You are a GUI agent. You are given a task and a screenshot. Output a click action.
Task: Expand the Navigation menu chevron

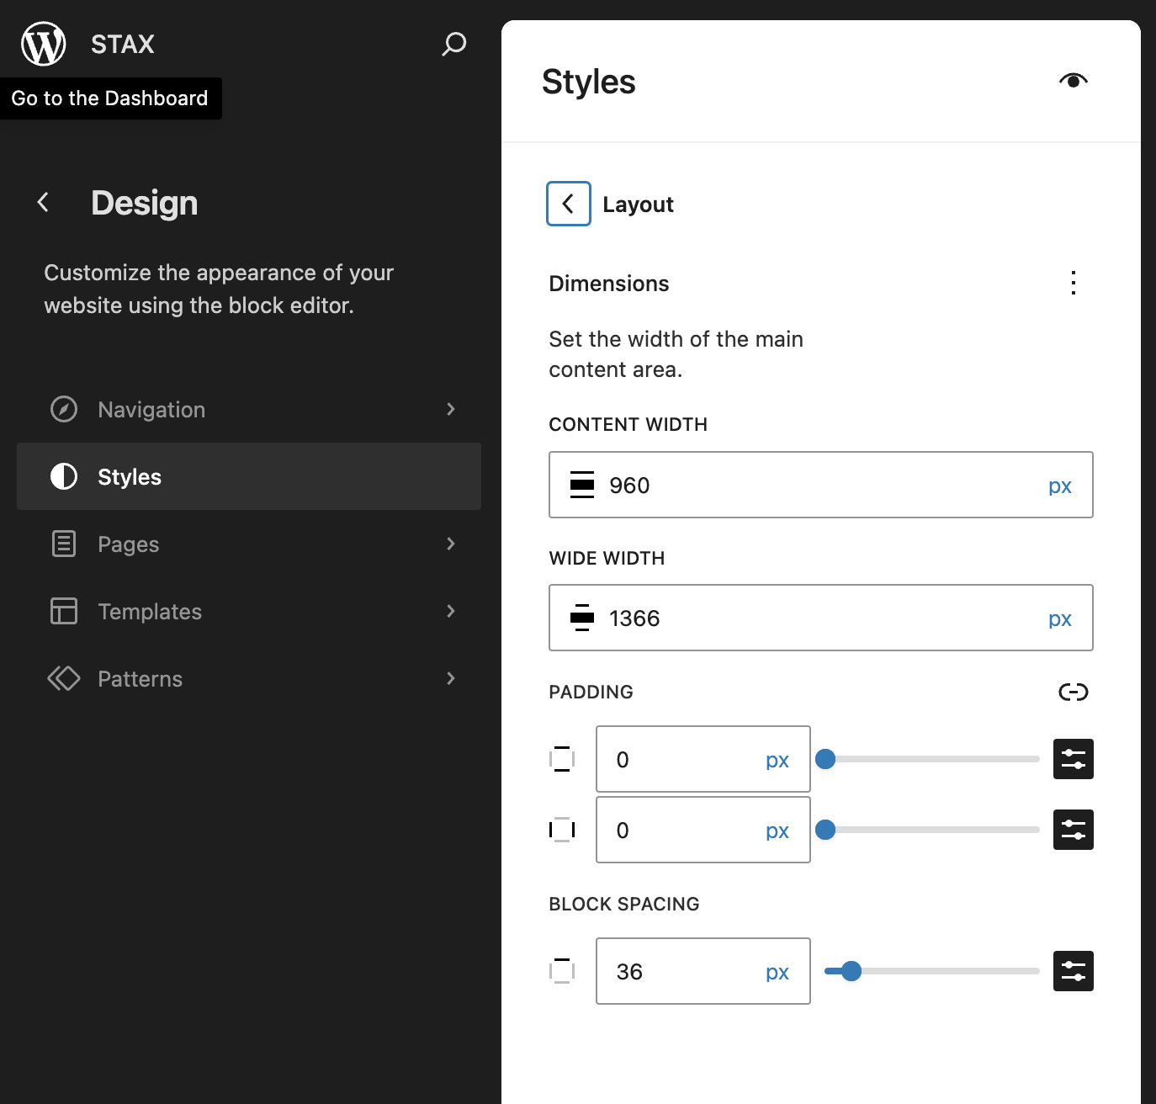[x=451, y=409]
